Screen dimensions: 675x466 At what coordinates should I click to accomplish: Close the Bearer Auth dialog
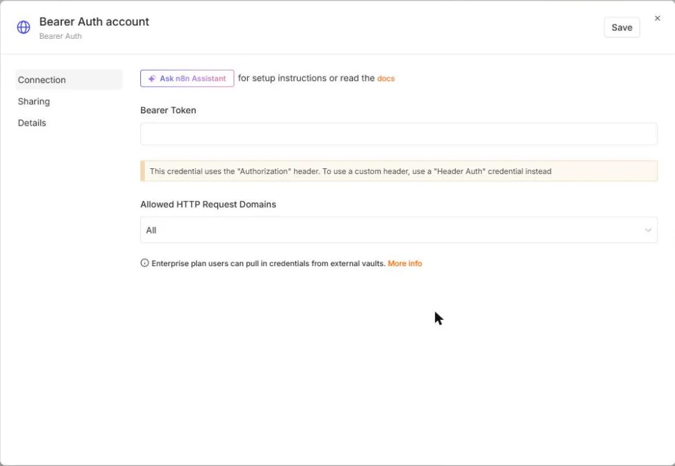click(x=657, y=18)
